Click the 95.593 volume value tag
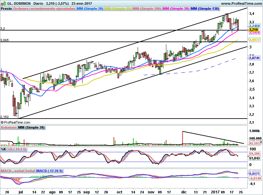The height and width of the screenshot is (195, 263). click(254, 143)
